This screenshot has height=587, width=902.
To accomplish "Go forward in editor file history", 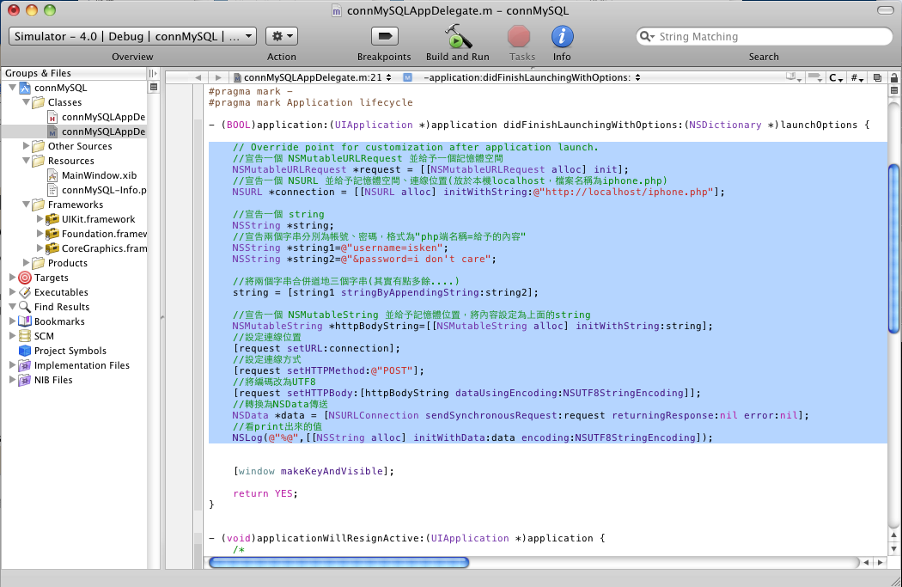I will (218, 77).
